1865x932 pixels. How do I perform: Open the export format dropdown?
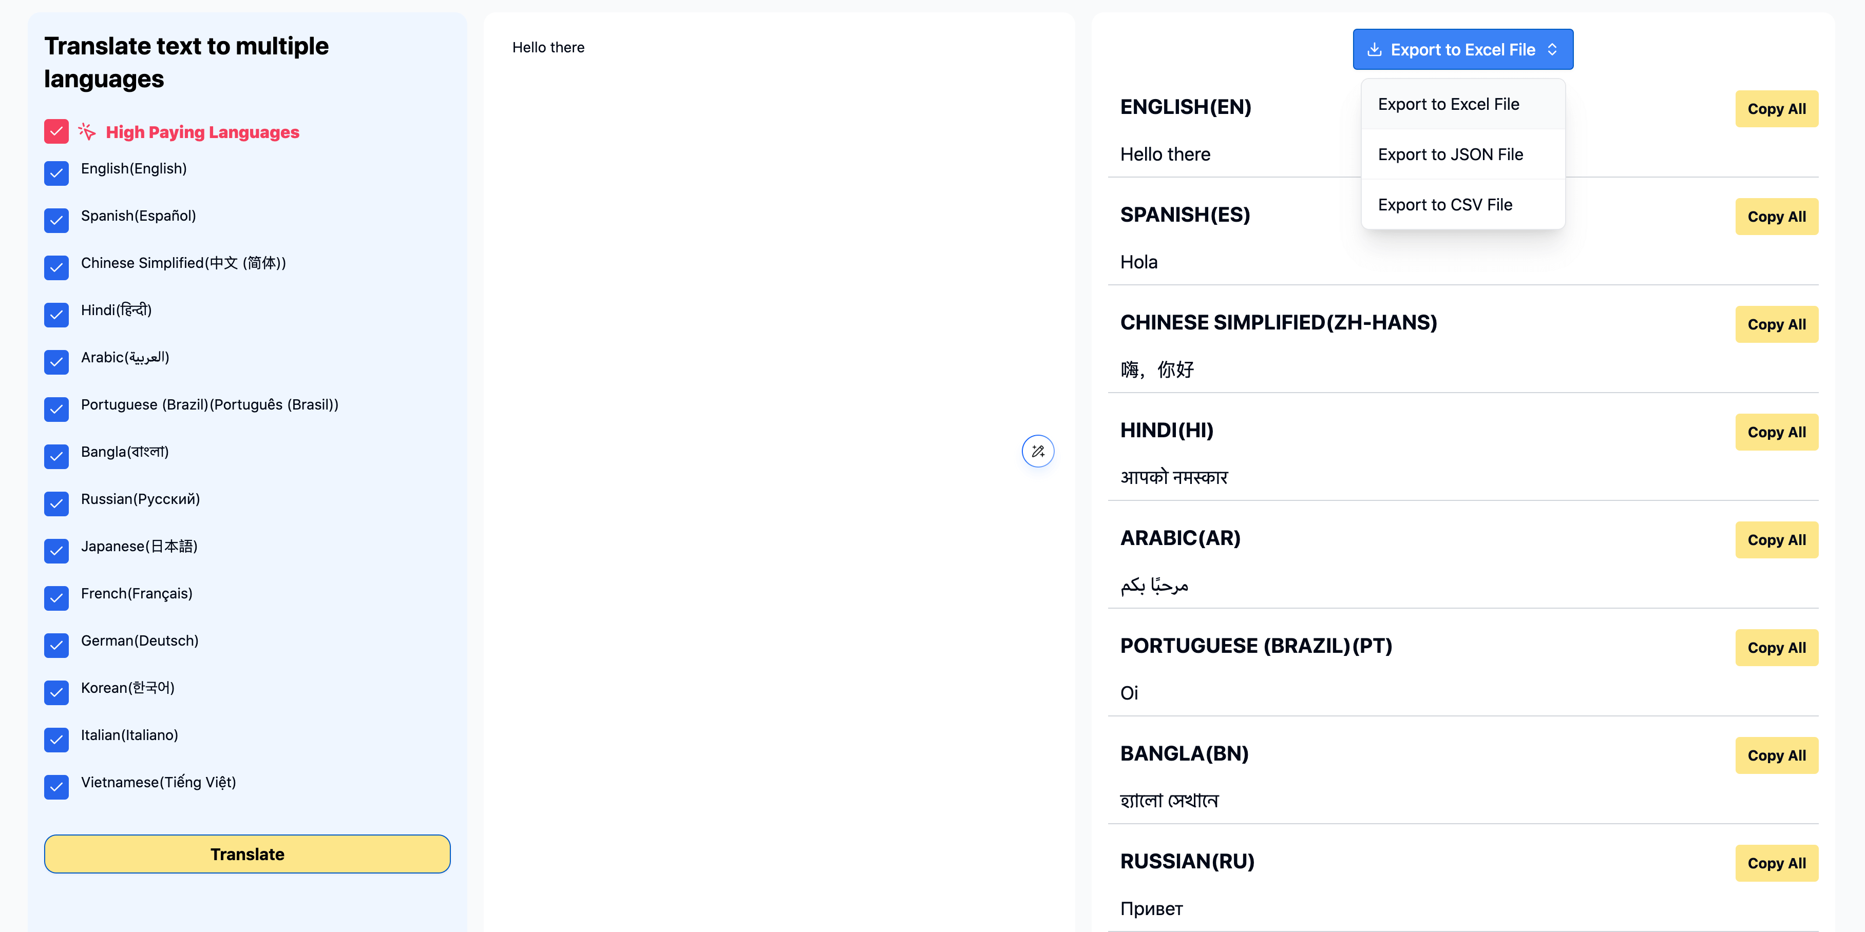tap(1462, 49)
